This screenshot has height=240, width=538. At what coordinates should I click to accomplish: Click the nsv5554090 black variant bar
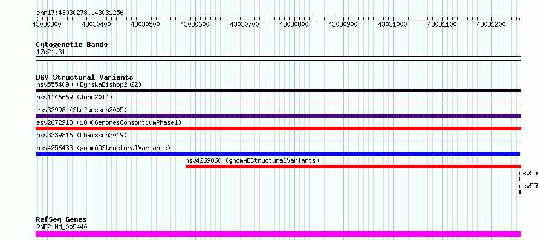tap(278, 90)
